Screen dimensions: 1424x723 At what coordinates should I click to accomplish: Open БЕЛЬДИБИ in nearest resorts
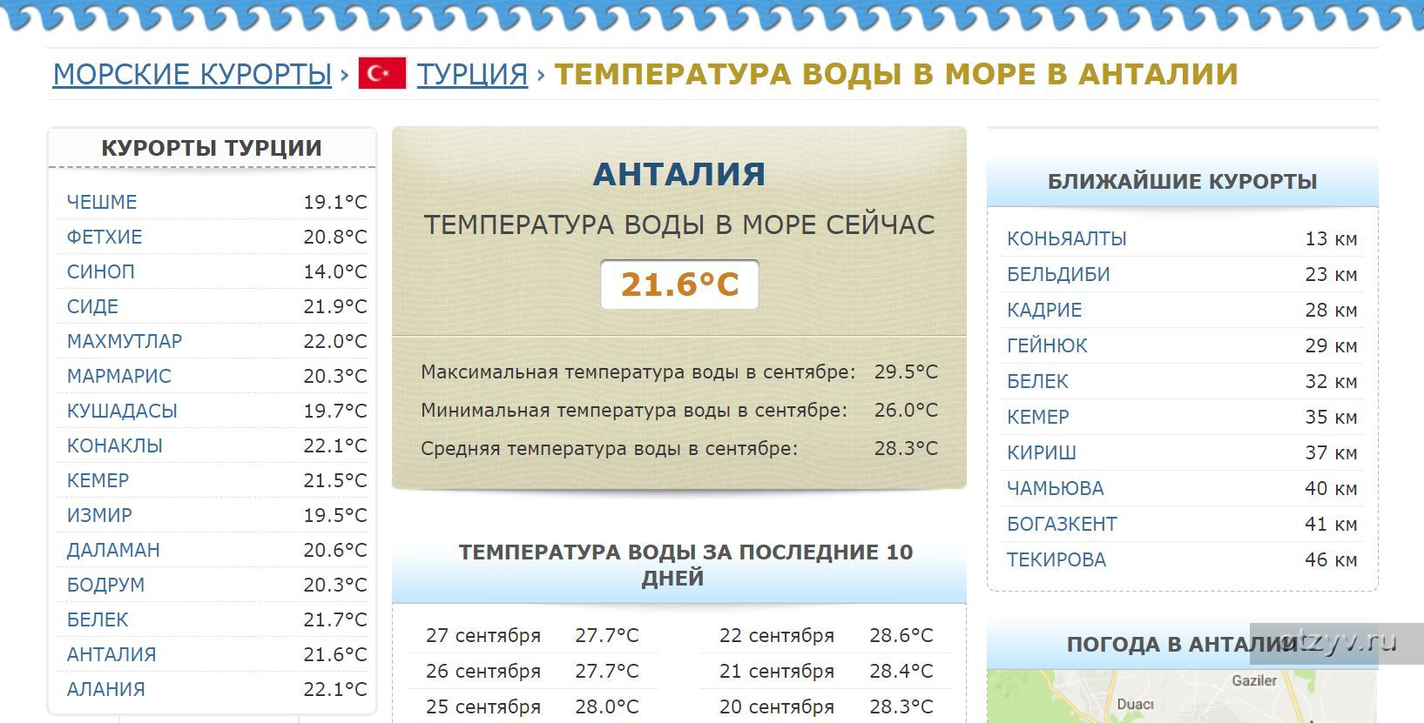(1058, 274)
